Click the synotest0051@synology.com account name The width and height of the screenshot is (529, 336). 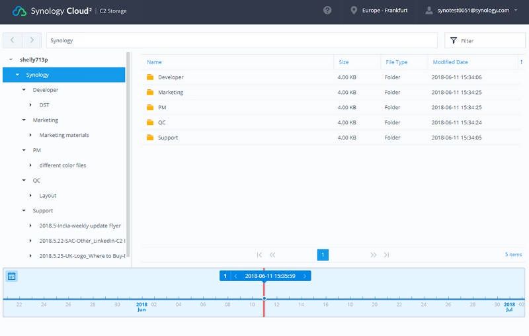click(x=473, y=11)
